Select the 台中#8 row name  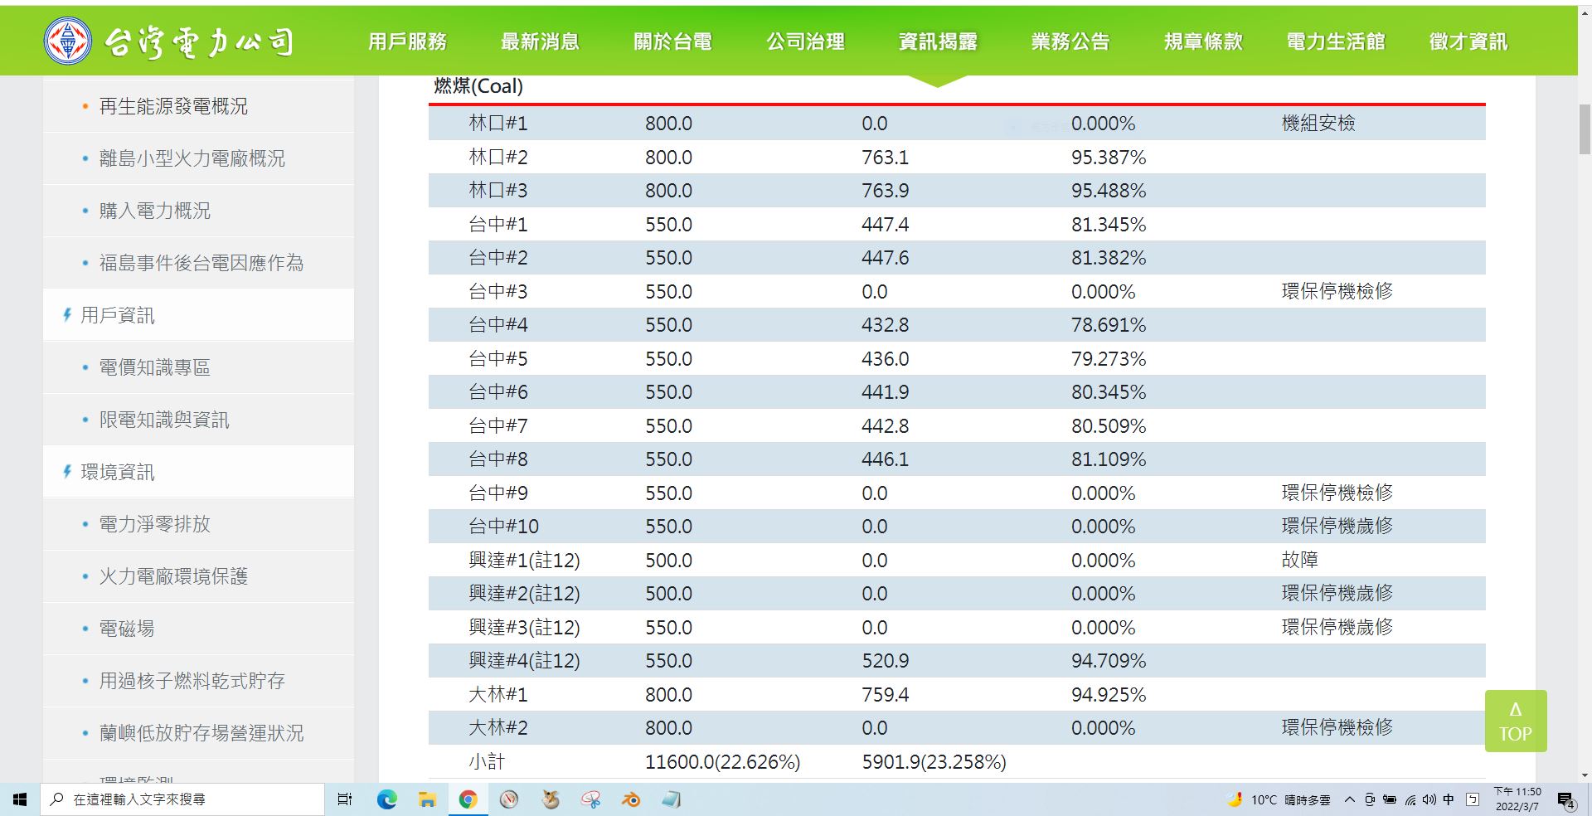[498, 459]
